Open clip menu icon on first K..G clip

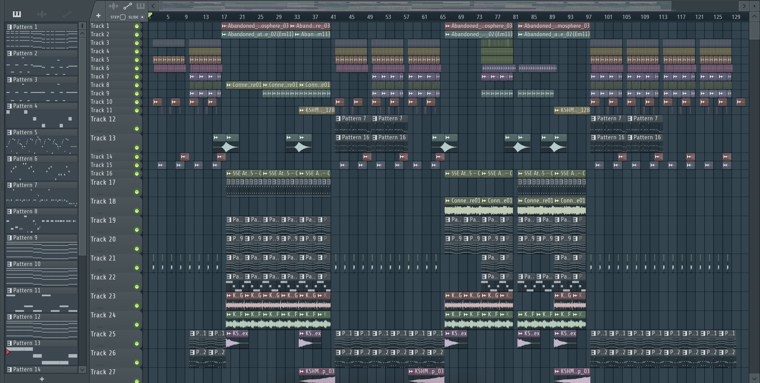click(229, 296)
